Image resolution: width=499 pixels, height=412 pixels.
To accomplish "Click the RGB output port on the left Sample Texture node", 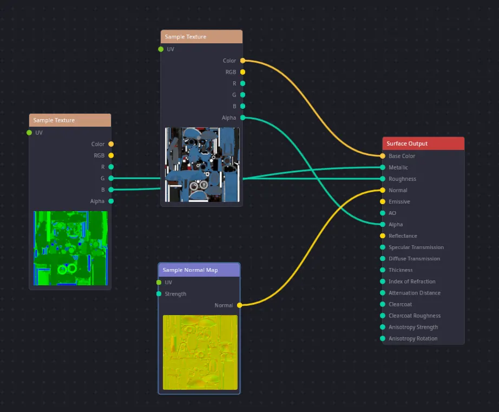I will (x=111, y=155).
